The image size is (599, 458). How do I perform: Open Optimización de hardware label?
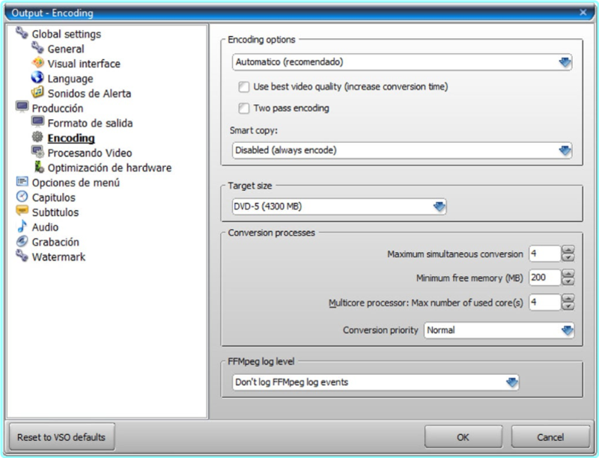[x=109, y=168]
